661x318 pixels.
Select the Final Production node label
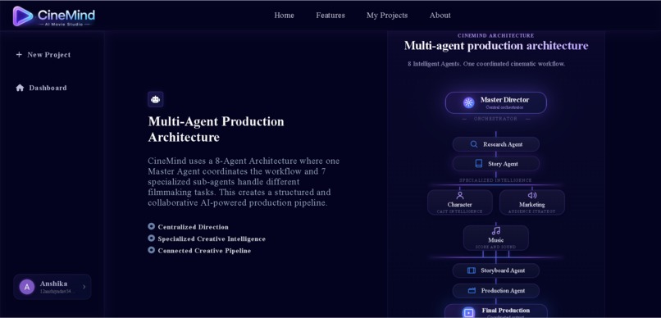click(x=505, y=311)
